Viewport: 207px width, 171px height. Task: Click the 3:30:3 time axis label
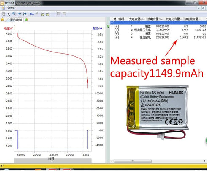pyautogui.click(x=86, y=154)
